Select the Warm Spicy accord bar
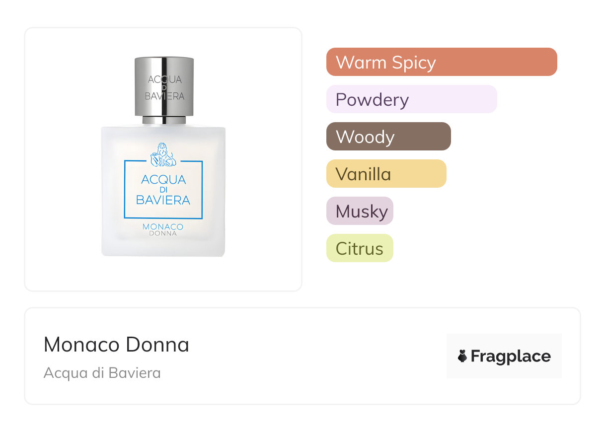 pyautogui.click(x=441, y=62)
